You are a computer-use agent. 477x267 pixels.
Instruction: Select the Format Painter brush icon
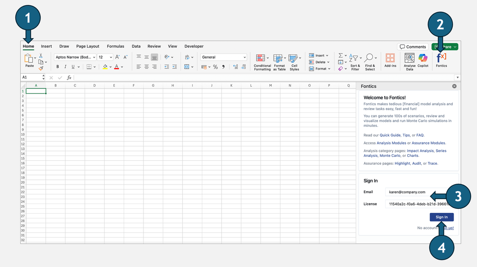(41, 68)
